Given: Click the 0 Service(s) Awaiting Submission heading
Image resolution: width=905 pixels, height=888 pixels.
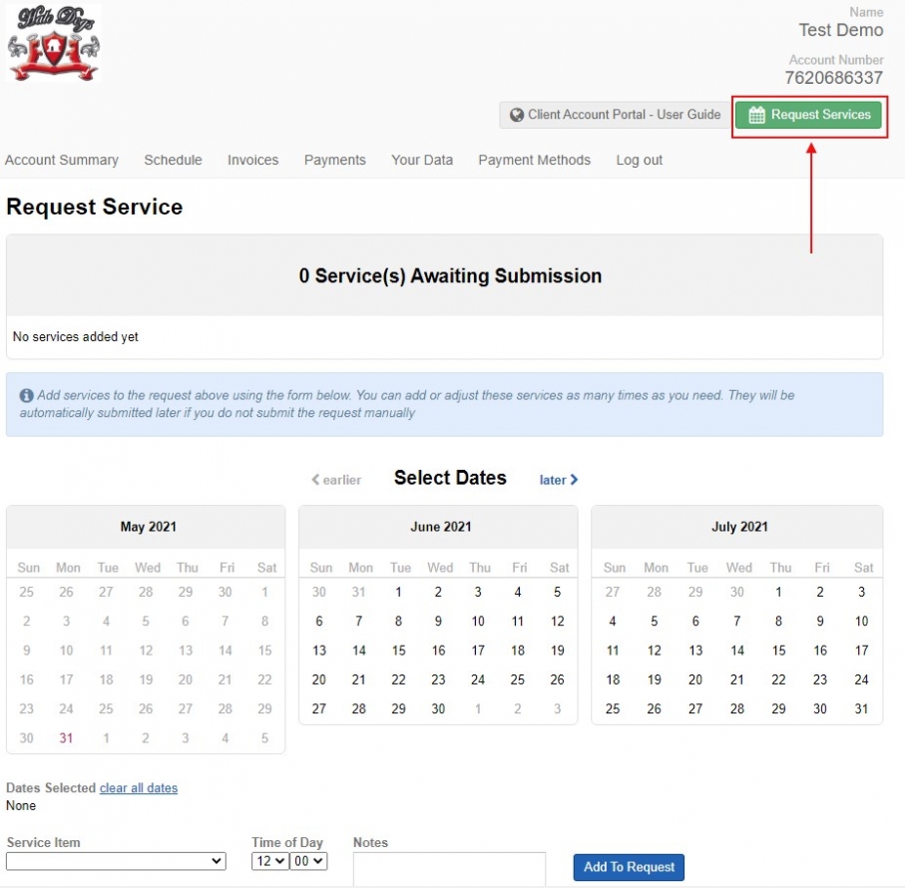Looking at the screenshot, I should [x=450, y=275].
